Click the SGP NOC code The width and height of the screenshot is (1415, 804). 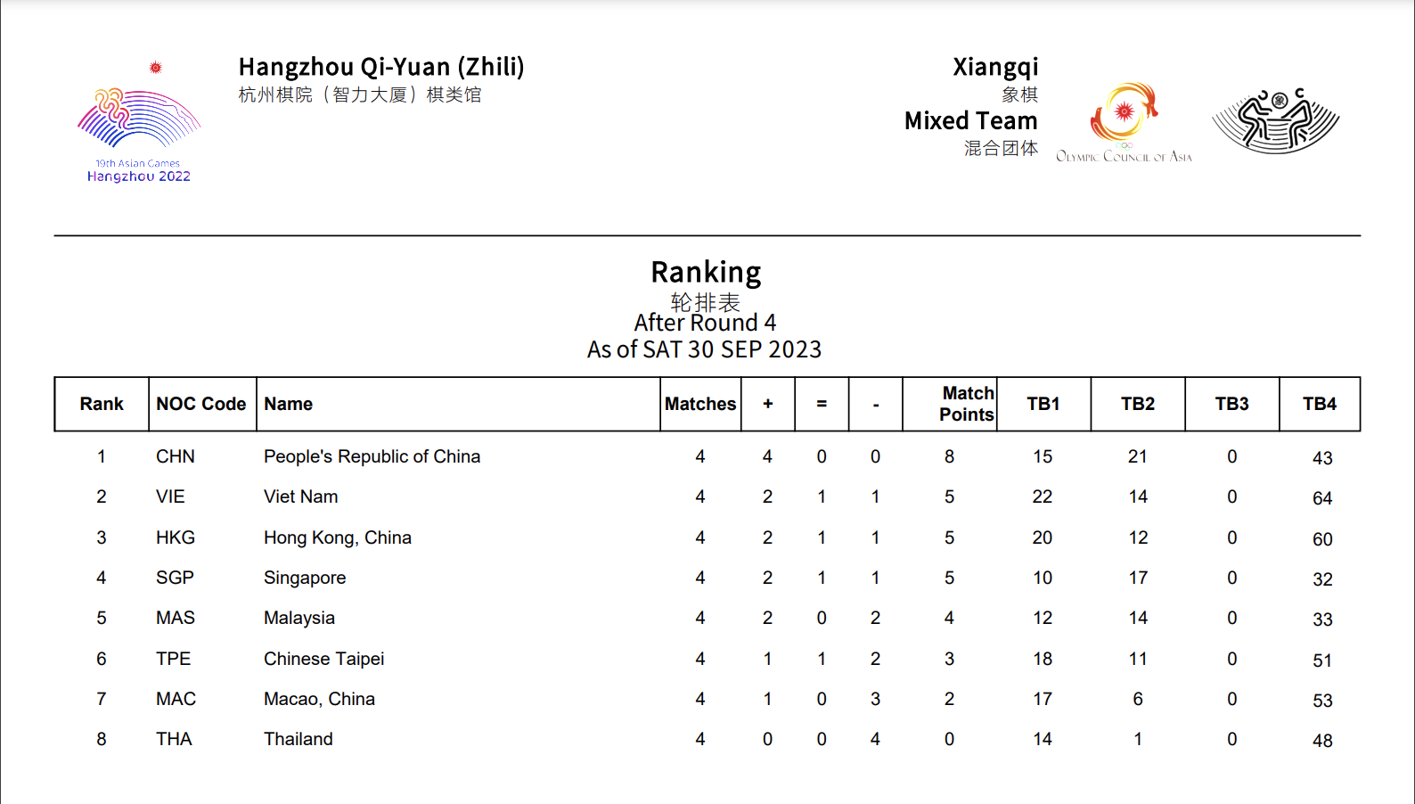[175, 578]
